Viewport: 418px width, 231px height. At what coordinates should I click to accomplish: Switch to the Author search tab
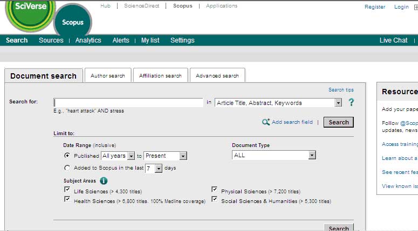[x=108, y=75]
